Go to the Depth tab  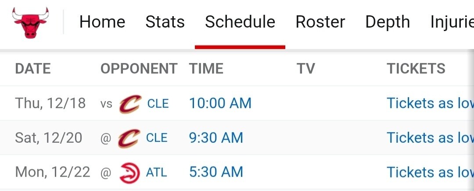[388, 22]
